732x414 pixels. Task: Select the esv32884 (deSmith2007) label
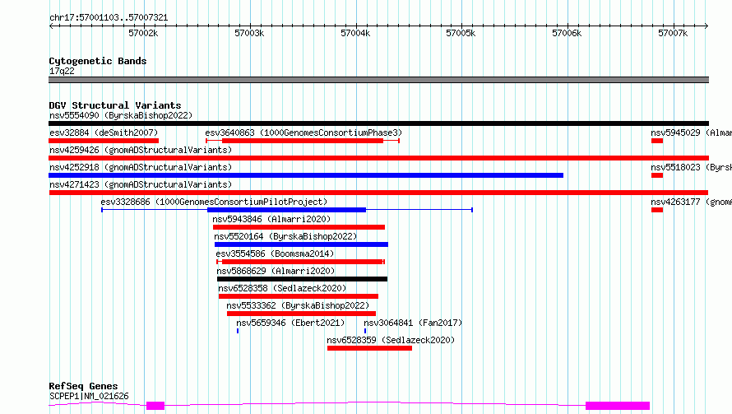coord(104,133)
